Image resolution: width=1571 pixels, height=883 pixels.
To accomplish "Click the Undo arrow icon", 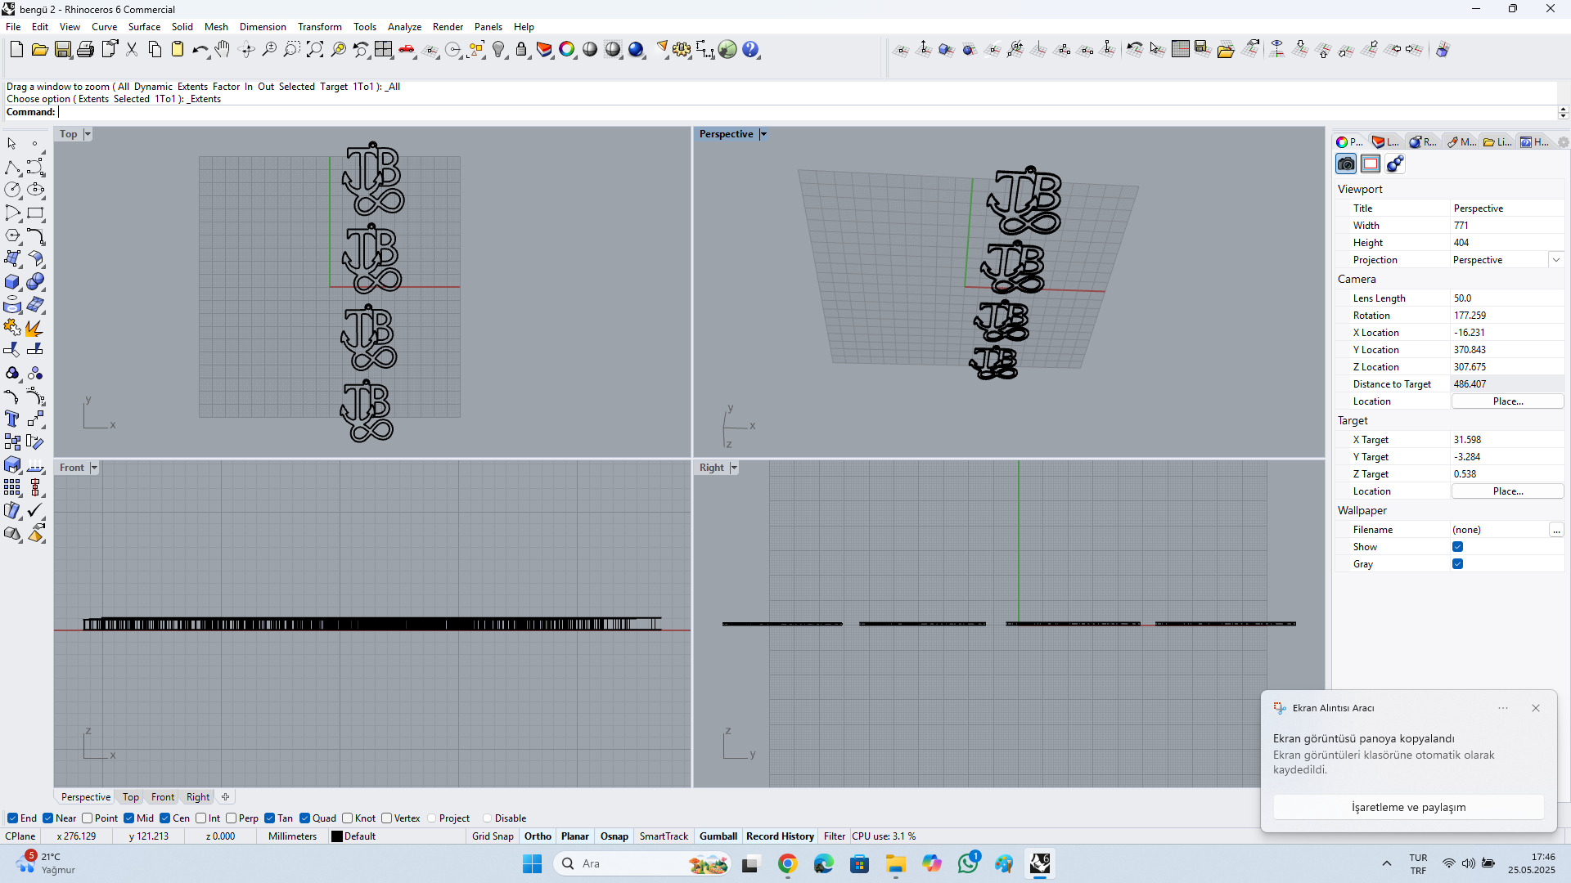I will (199, 50).
